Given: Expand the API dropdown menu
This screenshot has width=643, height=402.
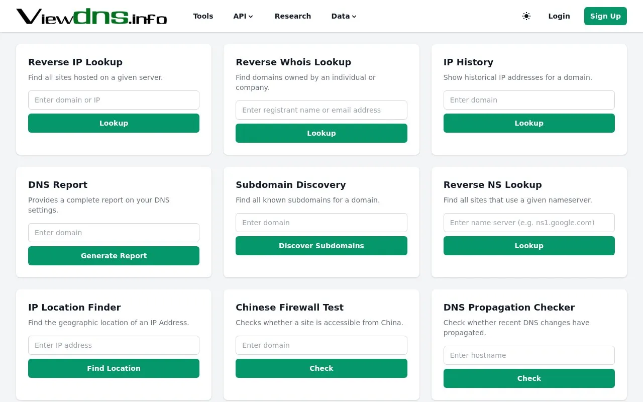Looking at the screenshot, I should [x=243, y=16].
